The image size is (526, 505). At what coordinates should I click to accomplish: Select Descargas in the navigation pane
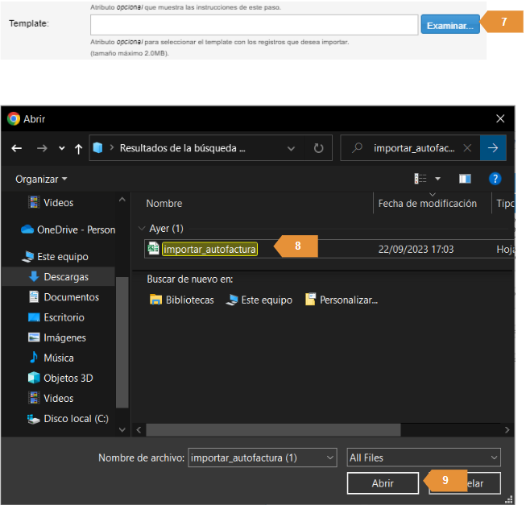[x=65, y=276]
